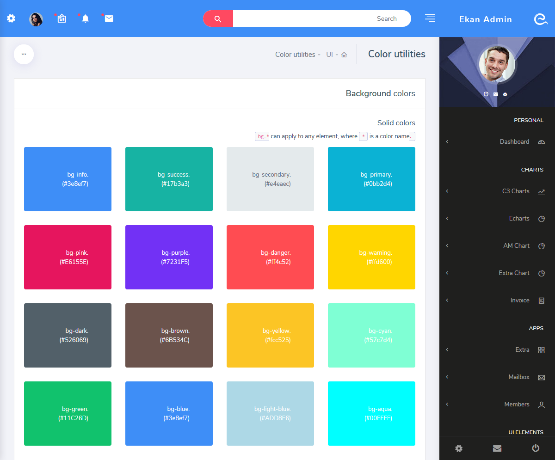The image size is (555, 460).
Task: Select the bg-warning yellow swatch
Action: (371, 257)
